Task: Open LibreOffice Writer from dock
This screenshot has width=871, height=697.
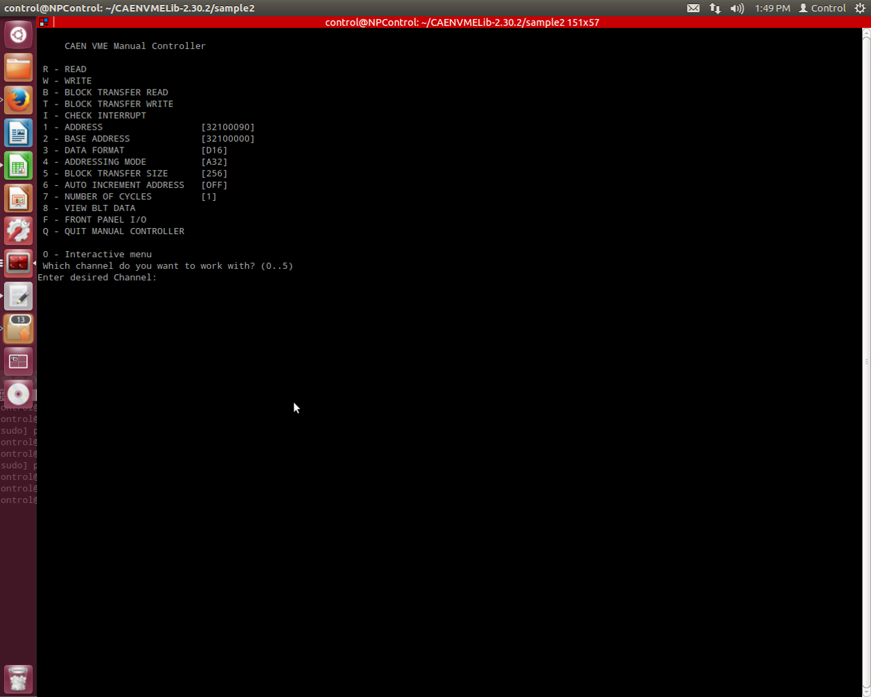Action: pos(18,133)
